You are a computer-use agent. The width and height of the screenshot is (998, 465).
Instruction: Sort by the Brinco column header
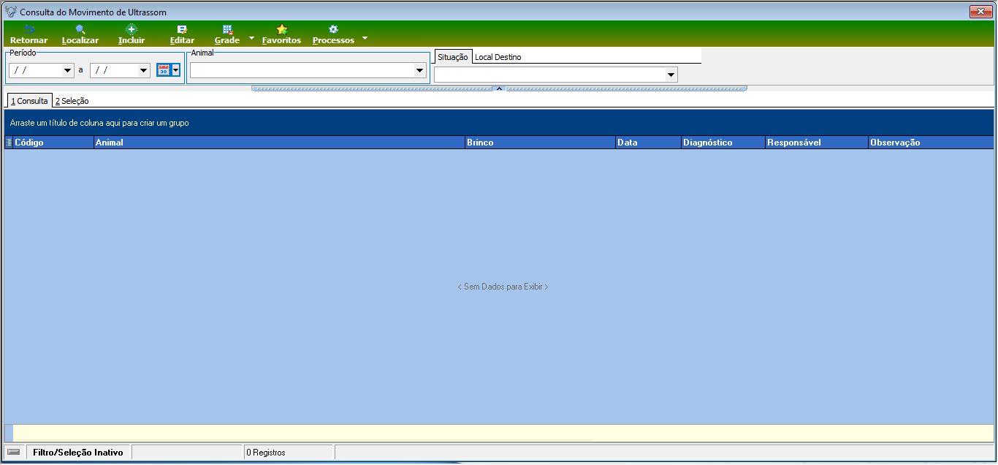click(540, 143)
